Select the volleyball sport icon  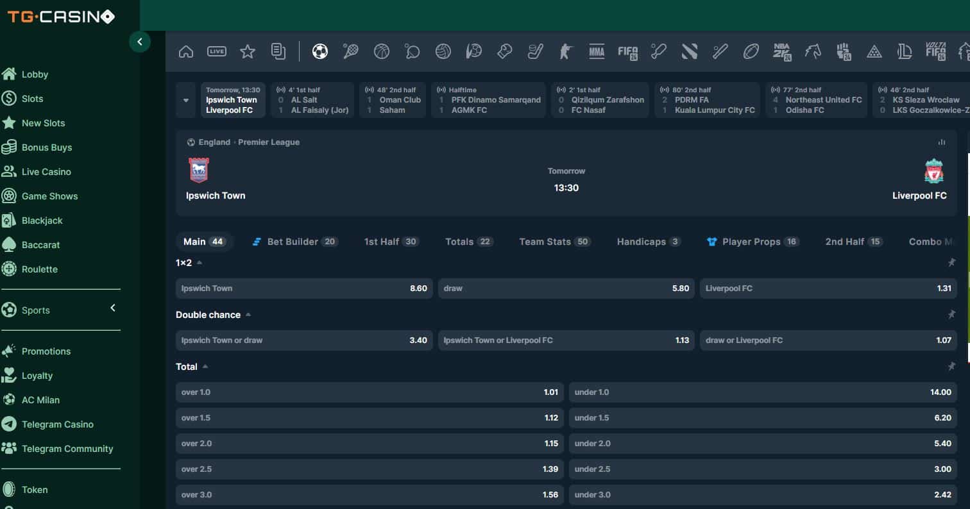click(443, 51)
